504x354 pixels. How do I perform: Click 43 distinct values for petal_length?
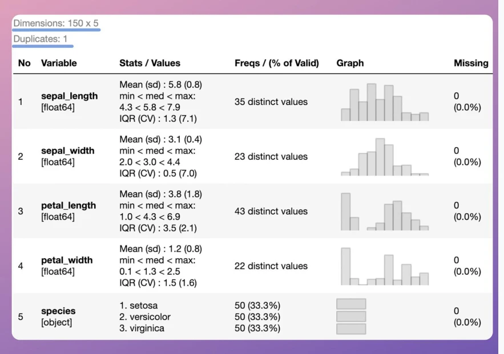(271, 211)
